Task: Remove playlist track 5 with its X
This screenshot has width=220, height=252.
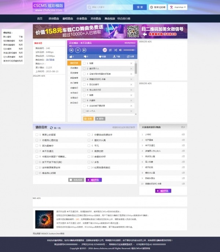Action: [131, 85]
